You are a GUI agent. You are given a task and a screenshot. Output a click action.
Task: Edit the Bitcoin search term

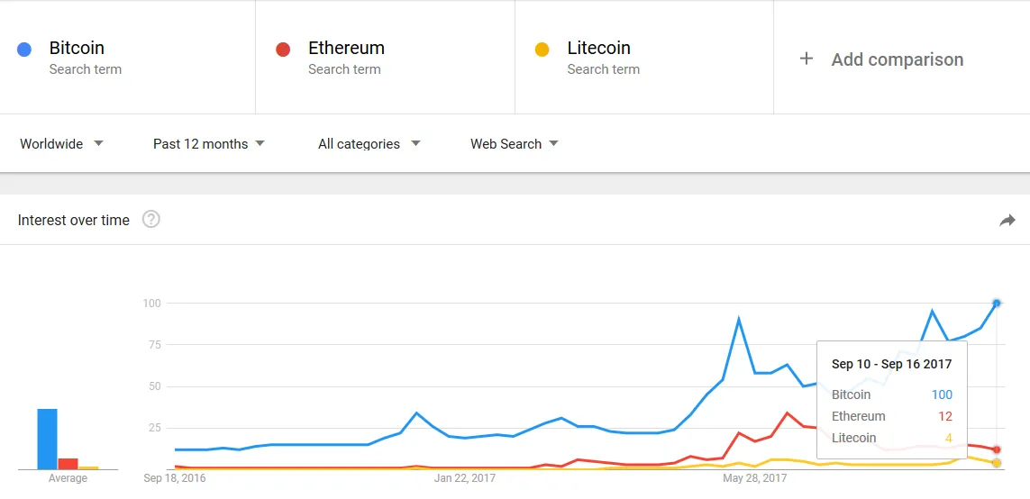point(77,48)
